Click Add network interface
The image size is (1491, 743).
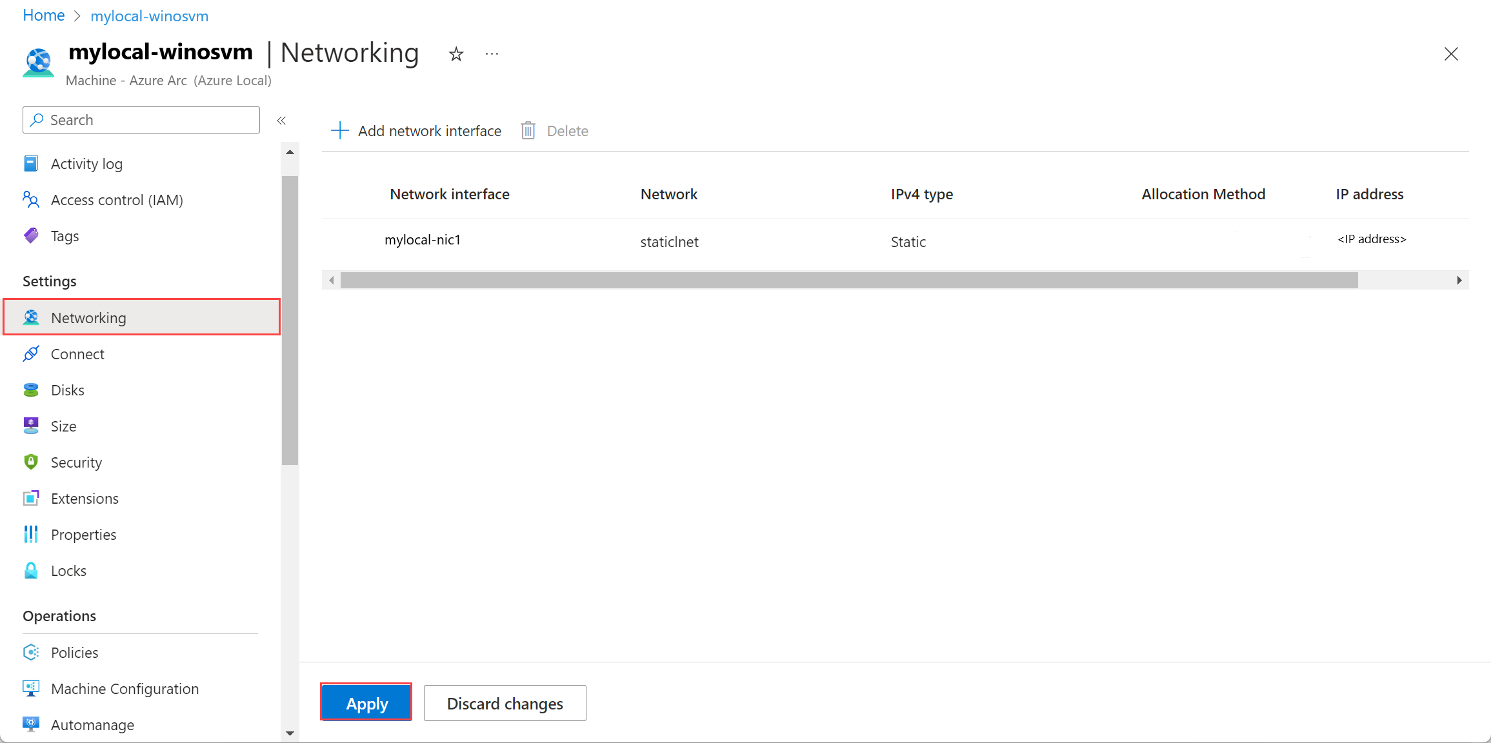coord(416,131)
